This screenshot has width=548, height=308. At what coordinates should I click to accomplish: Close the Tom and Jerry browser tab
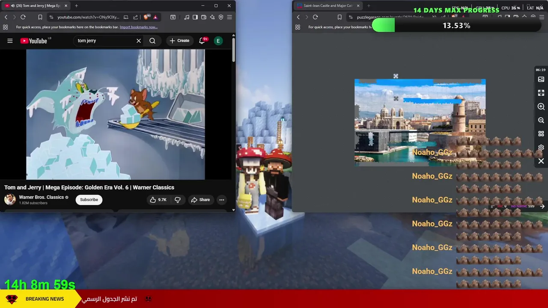click(66, 6)
